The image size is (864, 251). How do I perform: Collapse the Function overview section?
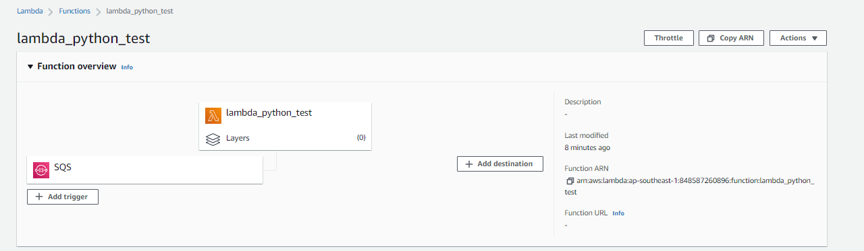[x=30, y=67]
